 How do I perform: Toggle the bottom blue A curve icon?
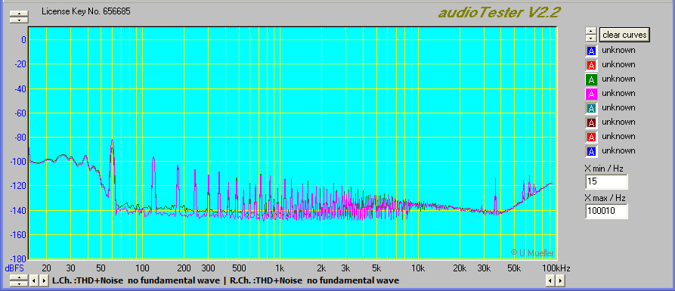pyautogui.click(x=592, y=151)
